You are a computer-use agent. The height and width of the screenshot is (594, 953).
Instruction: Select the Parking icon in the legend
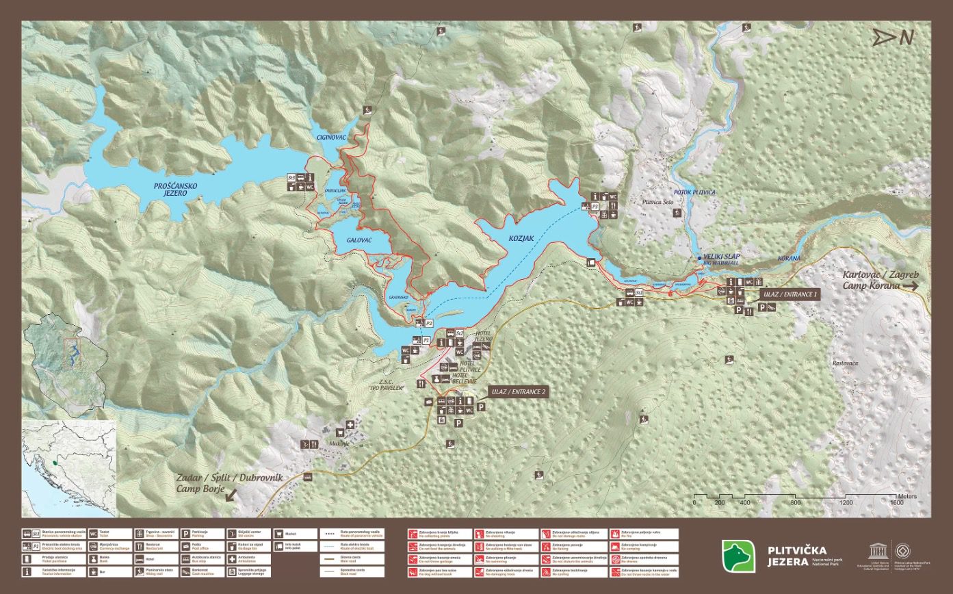point(185,532)
